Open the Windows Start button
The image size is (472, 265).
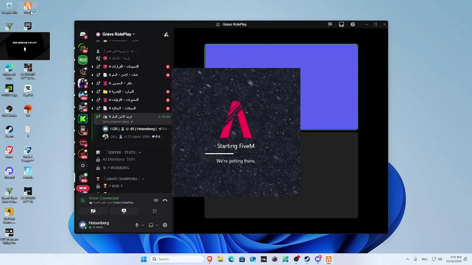[x=144, y=259]
